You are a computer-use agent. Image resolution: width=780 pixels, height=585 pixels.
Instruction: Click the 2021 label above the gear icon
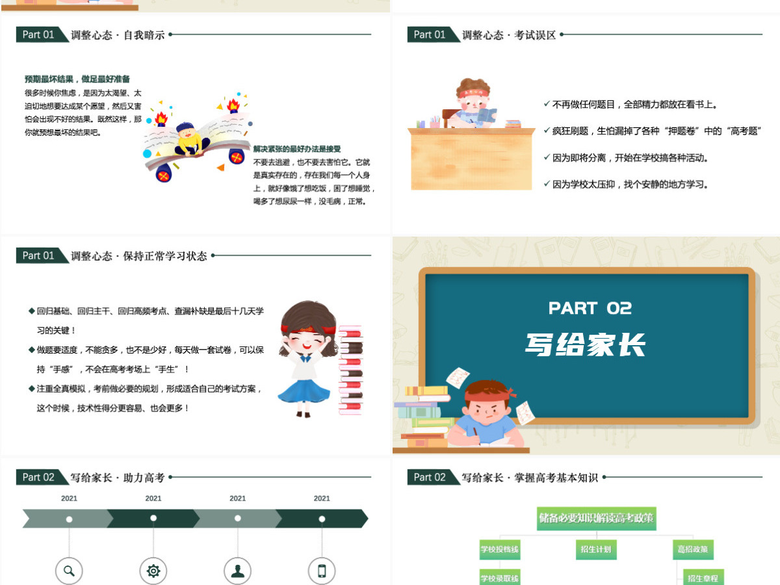[153, 499]
